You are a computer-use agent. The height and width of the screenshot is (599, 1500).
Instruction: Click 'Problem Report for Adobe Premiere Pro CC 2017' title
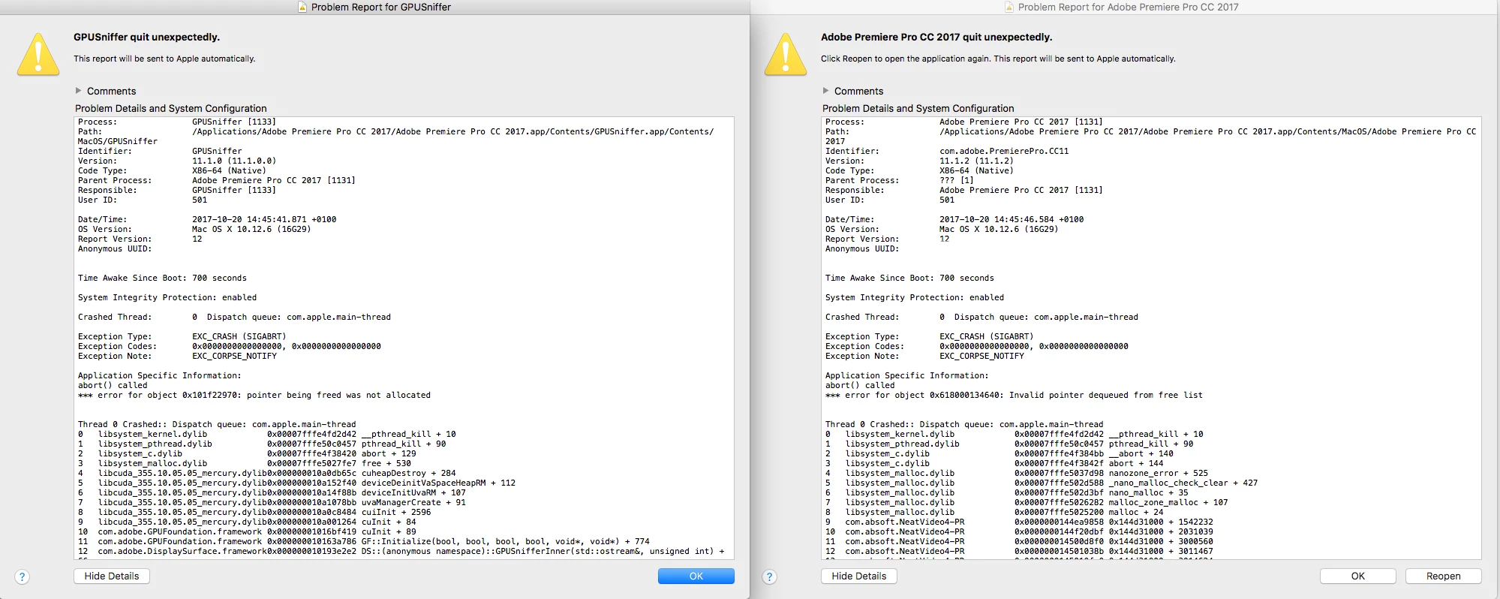click(1129, 7)
